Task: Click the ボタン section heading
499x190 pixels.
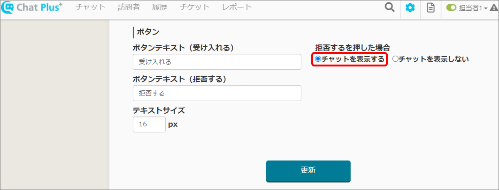Action: coord(148,32)
